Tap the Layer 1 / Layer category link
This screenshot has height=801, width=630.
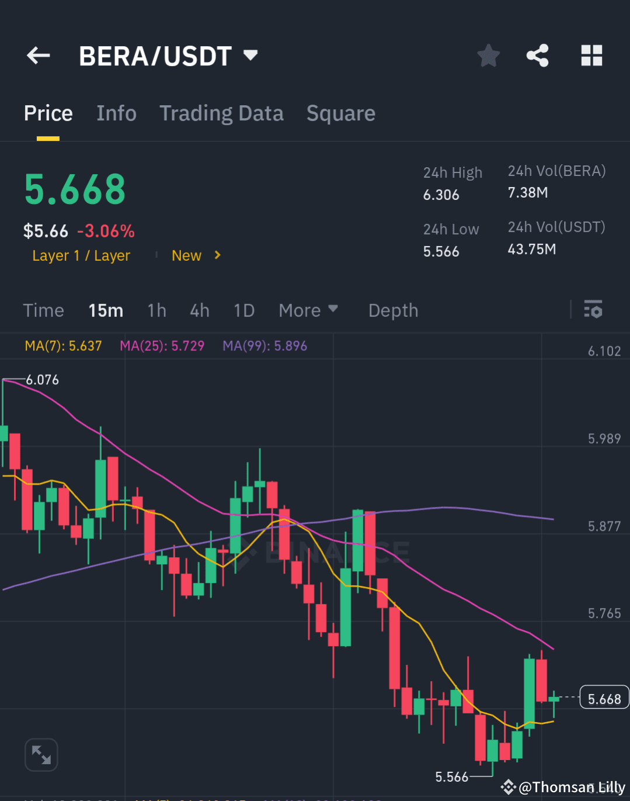pyautogui.click(x=81, y=256)
